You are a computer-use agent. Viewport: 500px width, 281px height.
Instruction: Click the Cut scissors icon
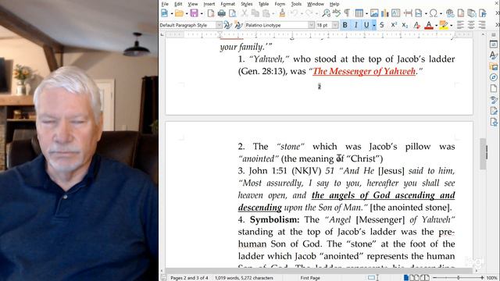(245, 13)
